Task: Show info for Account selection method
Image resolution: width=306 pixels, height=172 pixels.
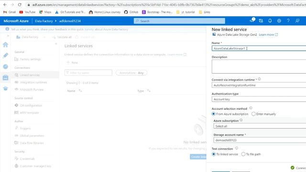Action: tap(251, 108)
